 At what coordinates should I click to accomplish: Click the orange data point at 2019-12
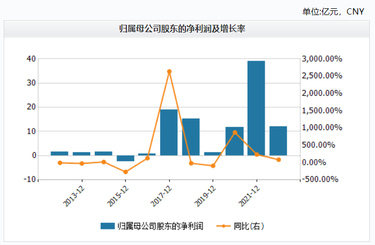point(212,166)
